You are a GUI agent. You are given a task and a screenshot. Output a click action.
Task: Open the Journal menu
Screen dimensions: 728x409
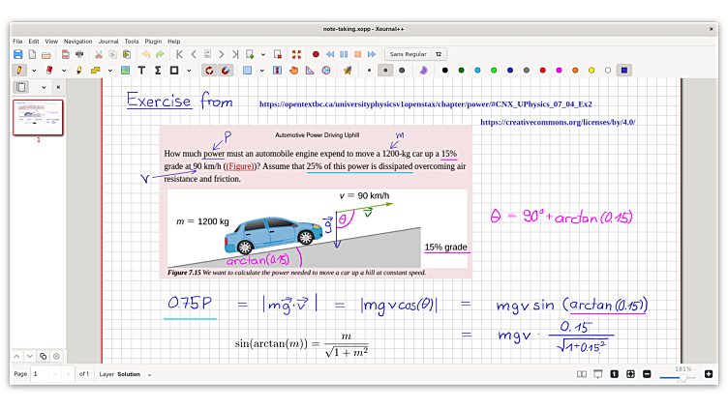coord(107,42)
